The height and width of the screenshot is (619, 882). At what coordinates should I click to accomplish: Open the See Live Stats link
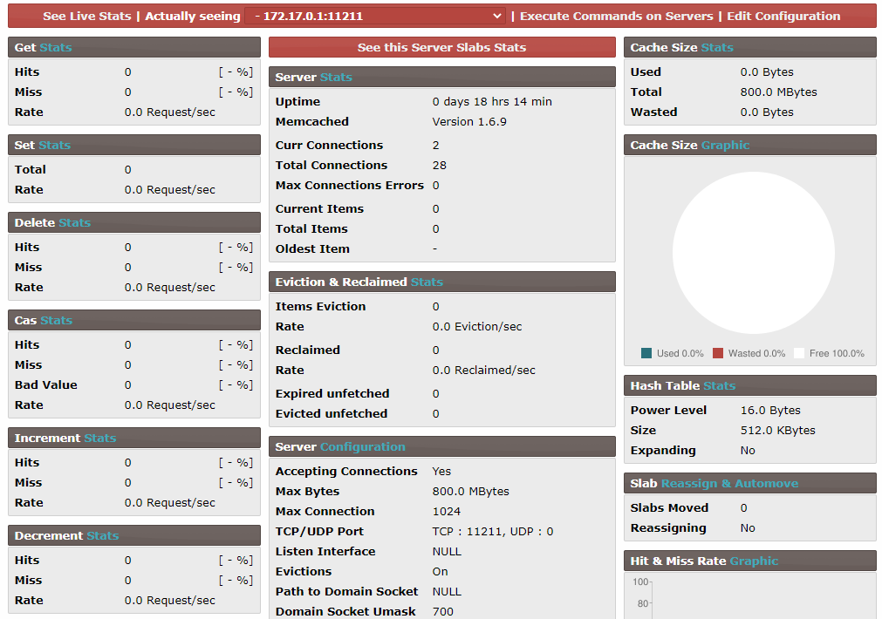click(86, 16)
